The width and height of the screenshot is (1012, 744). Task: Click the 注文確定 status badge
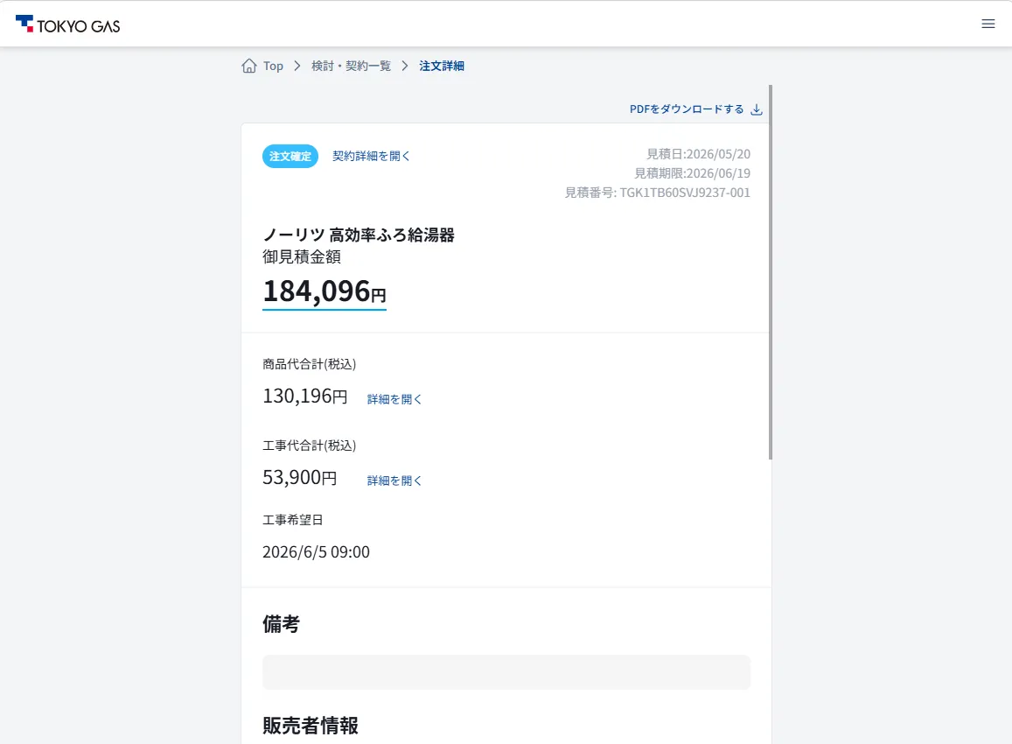pos(290,157)
